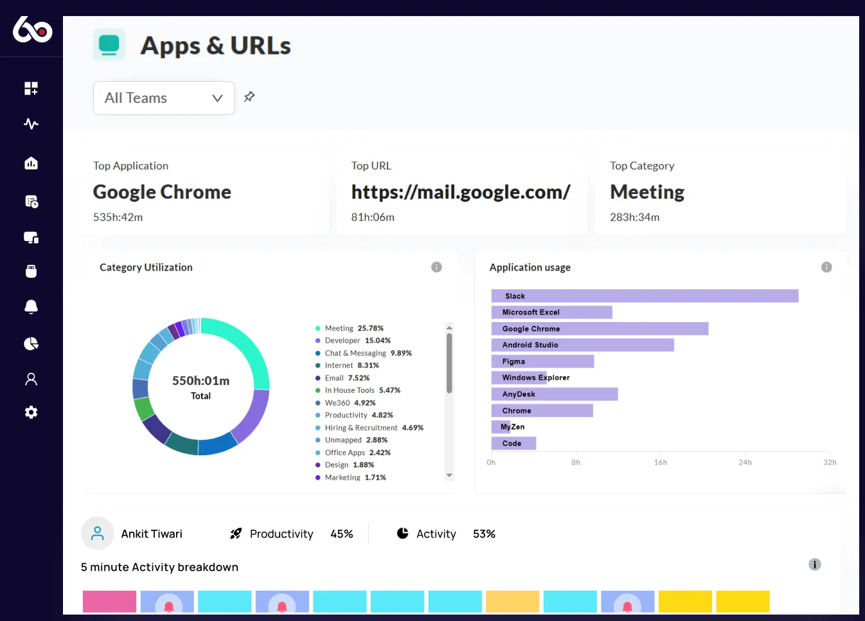Click Ankit Tiwari's avatar icon

(98, 534)
